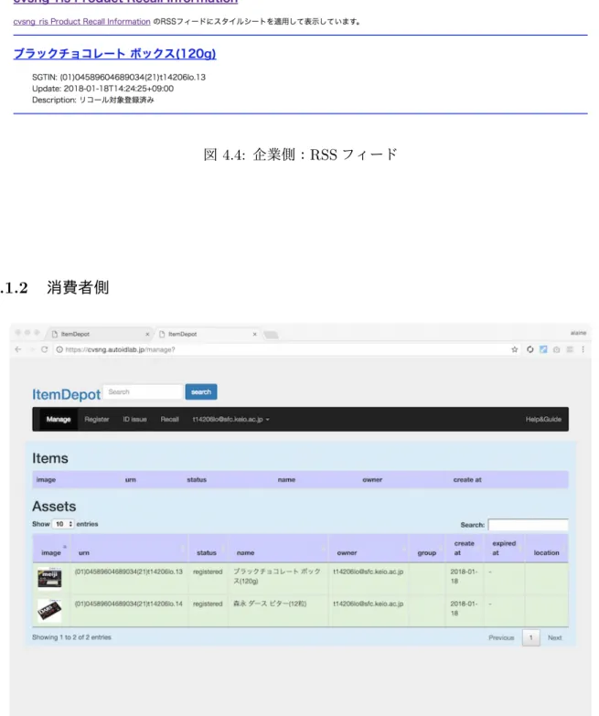Switch to the first ItemDepot tab
This screenshot has width=599, height=716.
coord(98,335)
